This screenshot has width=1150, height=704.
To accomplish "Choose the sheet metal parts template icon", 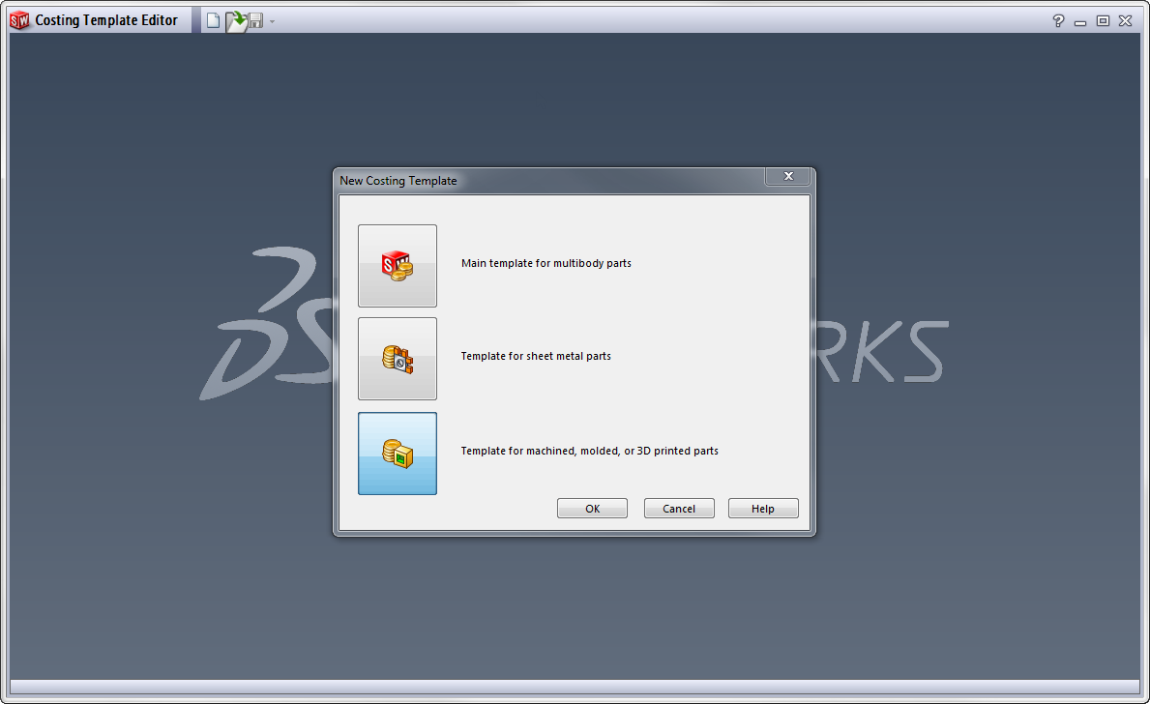I will click(x=398, y=359).
